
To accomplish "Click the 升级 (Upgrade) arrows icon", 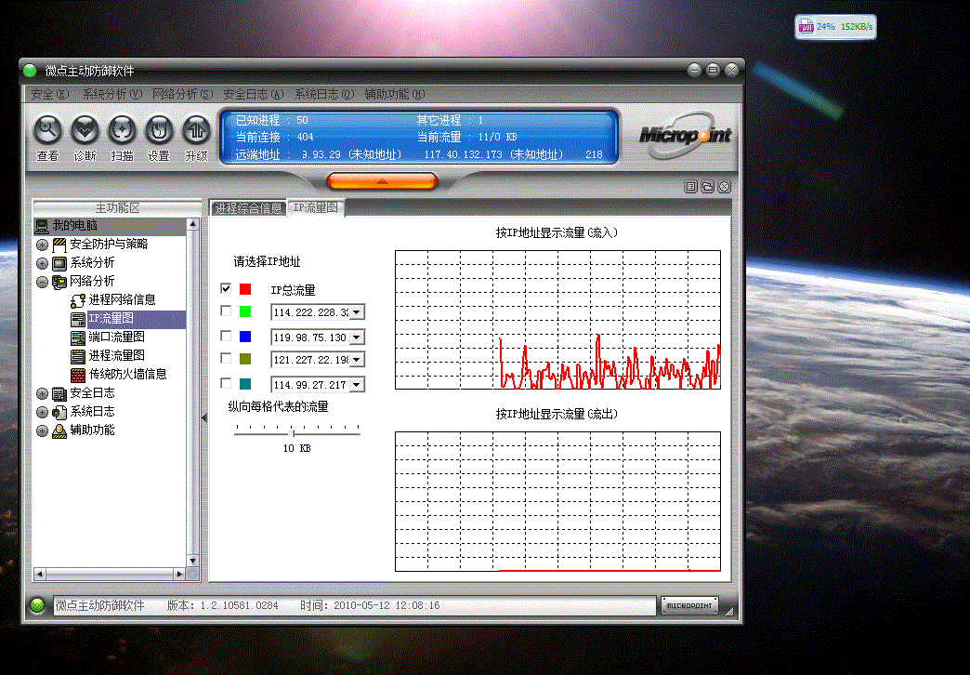I will [196, 129].
